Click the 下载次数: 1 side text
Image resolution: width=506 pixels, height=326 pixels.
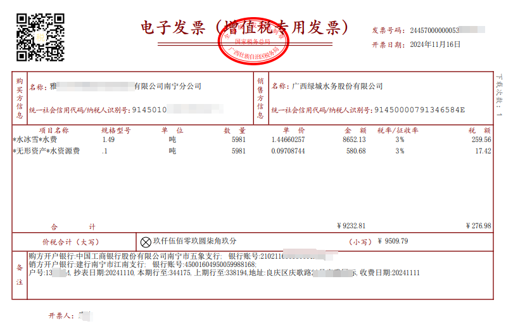(499, 95)
